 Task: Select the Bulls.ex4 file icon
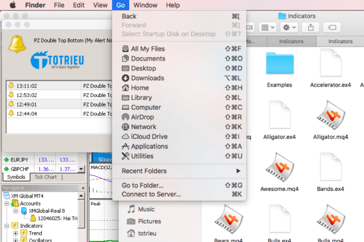[280, 219]
